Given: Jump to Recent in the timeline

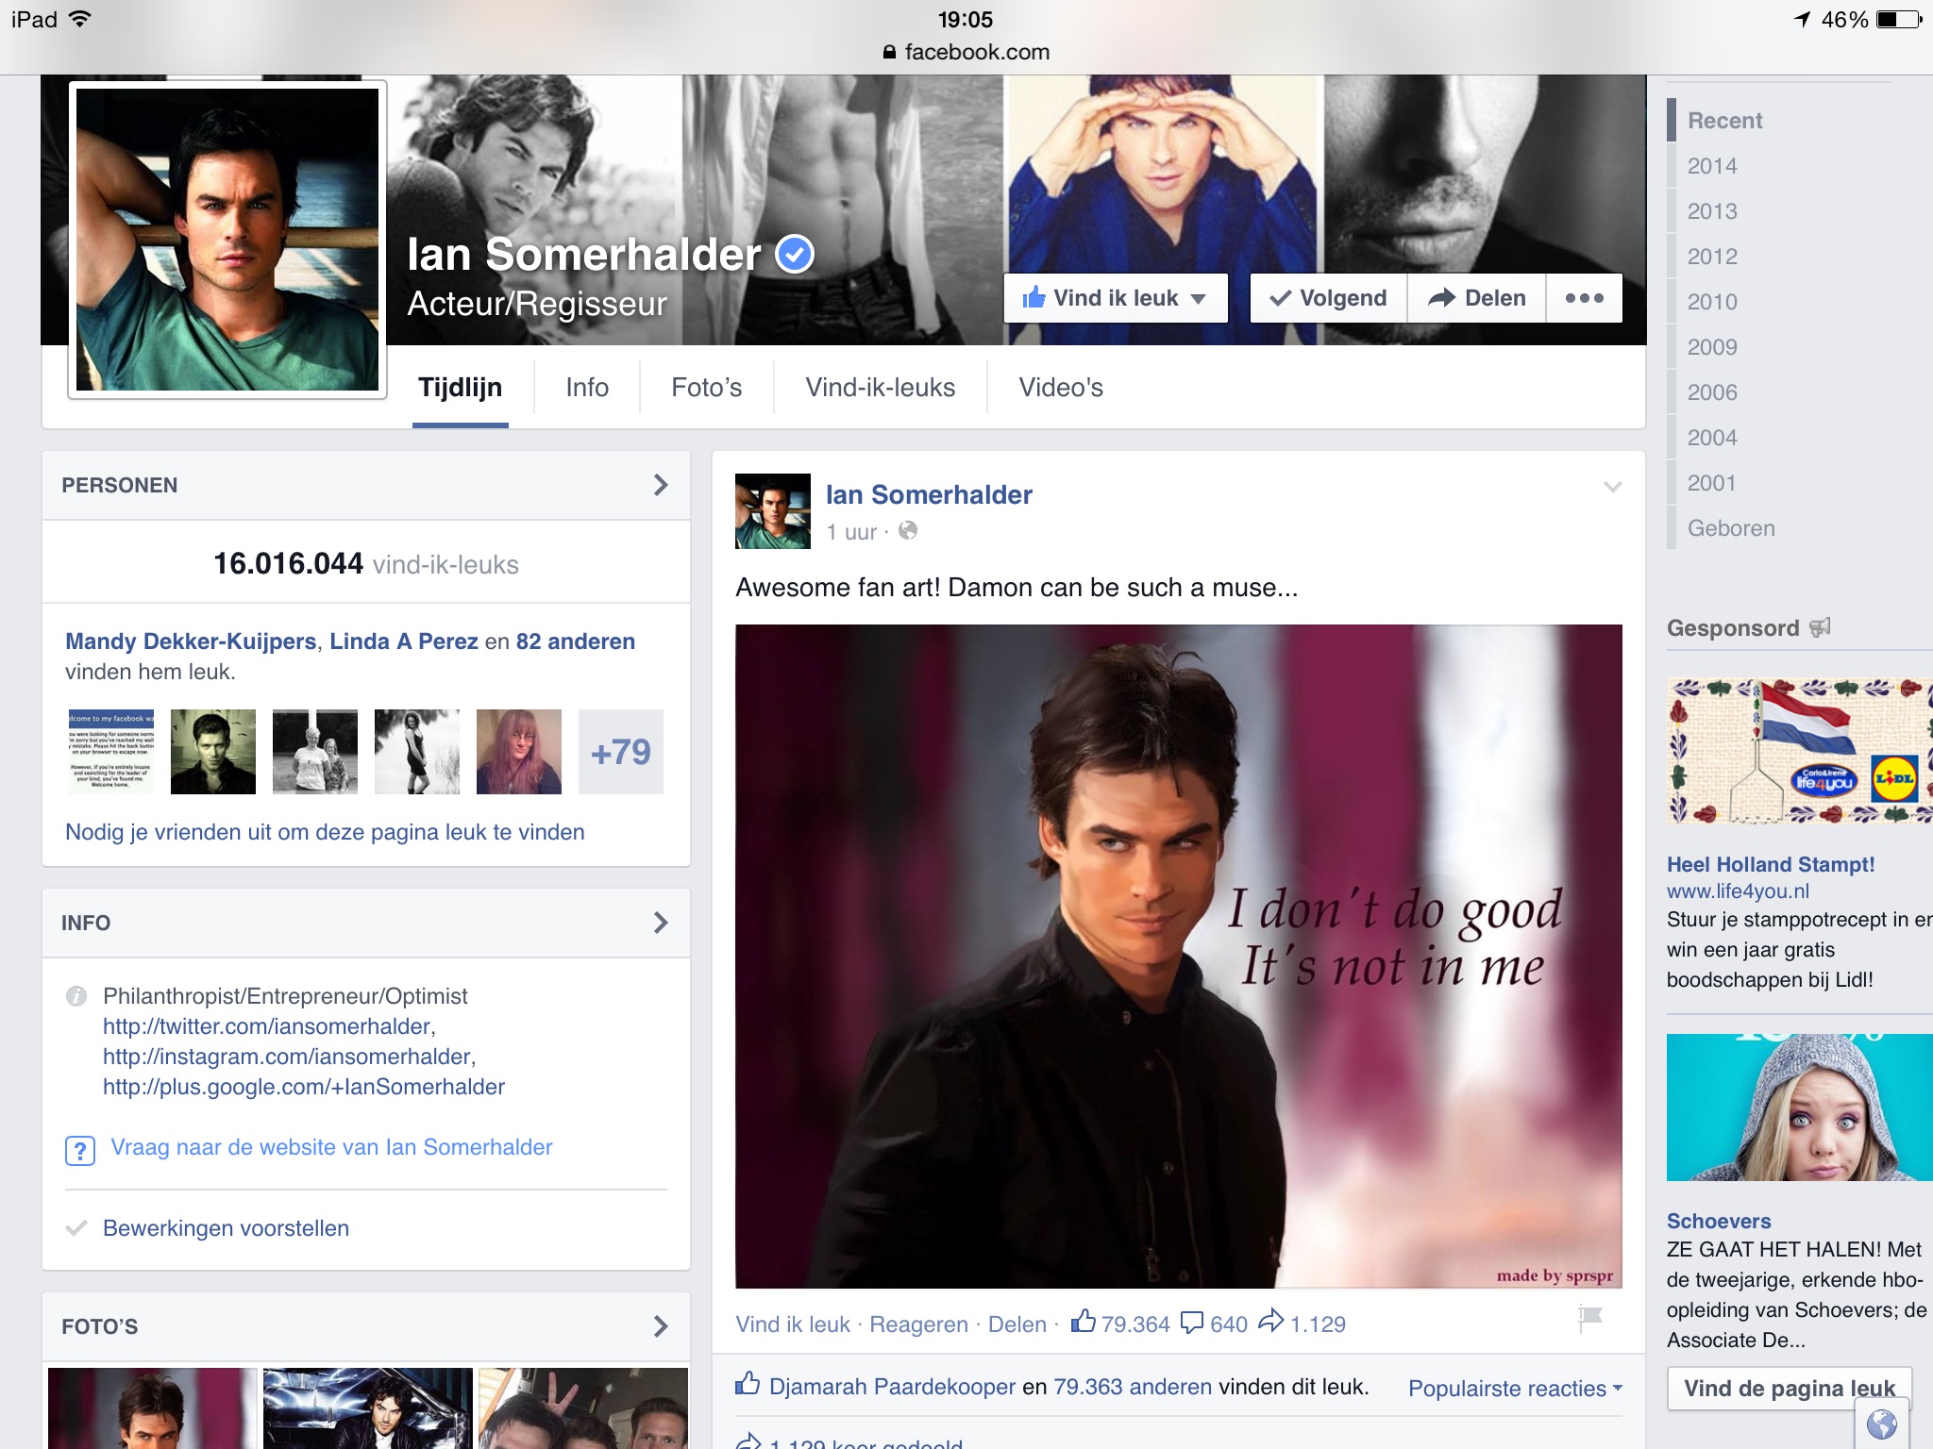Looking at the screenshot, I should pyautogui.click(x=1724, y=121).
